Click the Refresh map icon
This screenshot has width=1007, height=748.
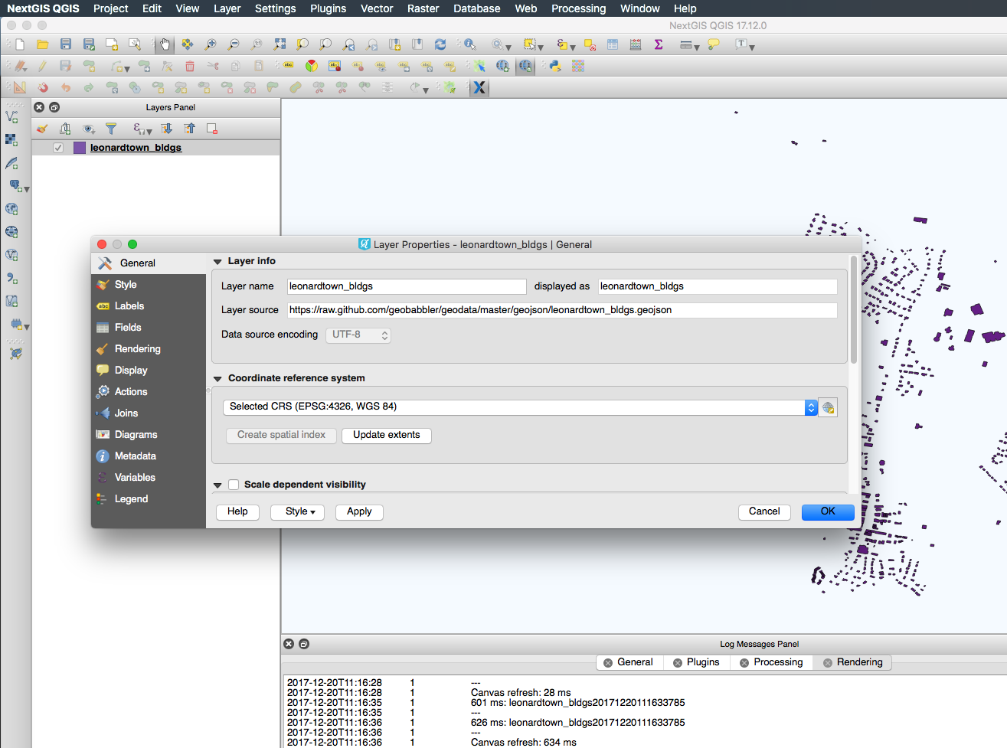pyautogui.click(x=440, y=44)
